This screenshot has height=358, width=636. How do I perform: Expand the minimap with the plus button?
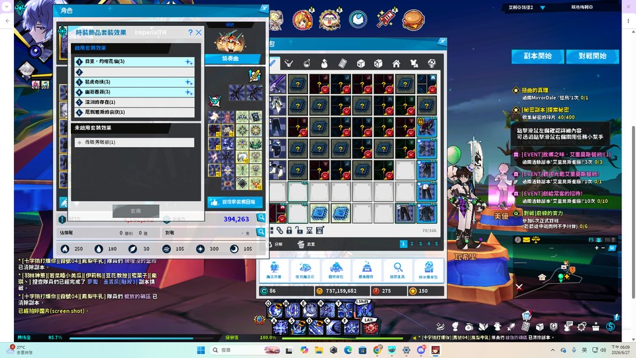(596, 247)
